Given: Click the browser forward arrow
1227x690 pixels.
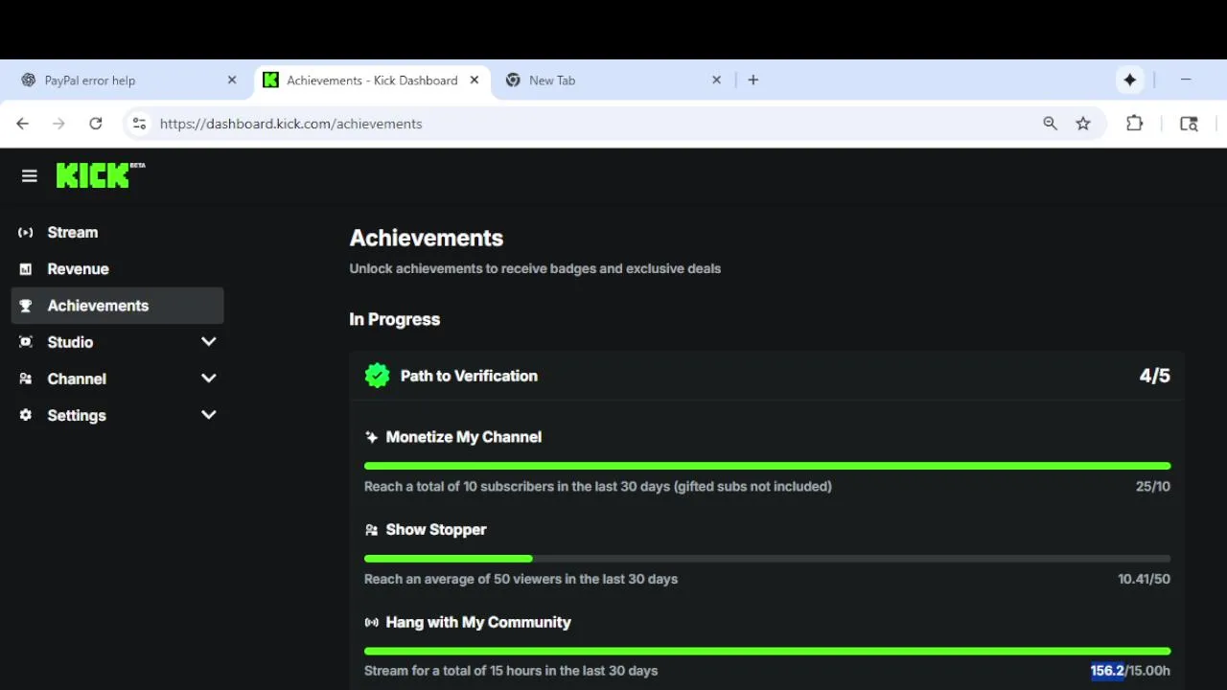Looking at the screenshot, I should click(58, 124).
